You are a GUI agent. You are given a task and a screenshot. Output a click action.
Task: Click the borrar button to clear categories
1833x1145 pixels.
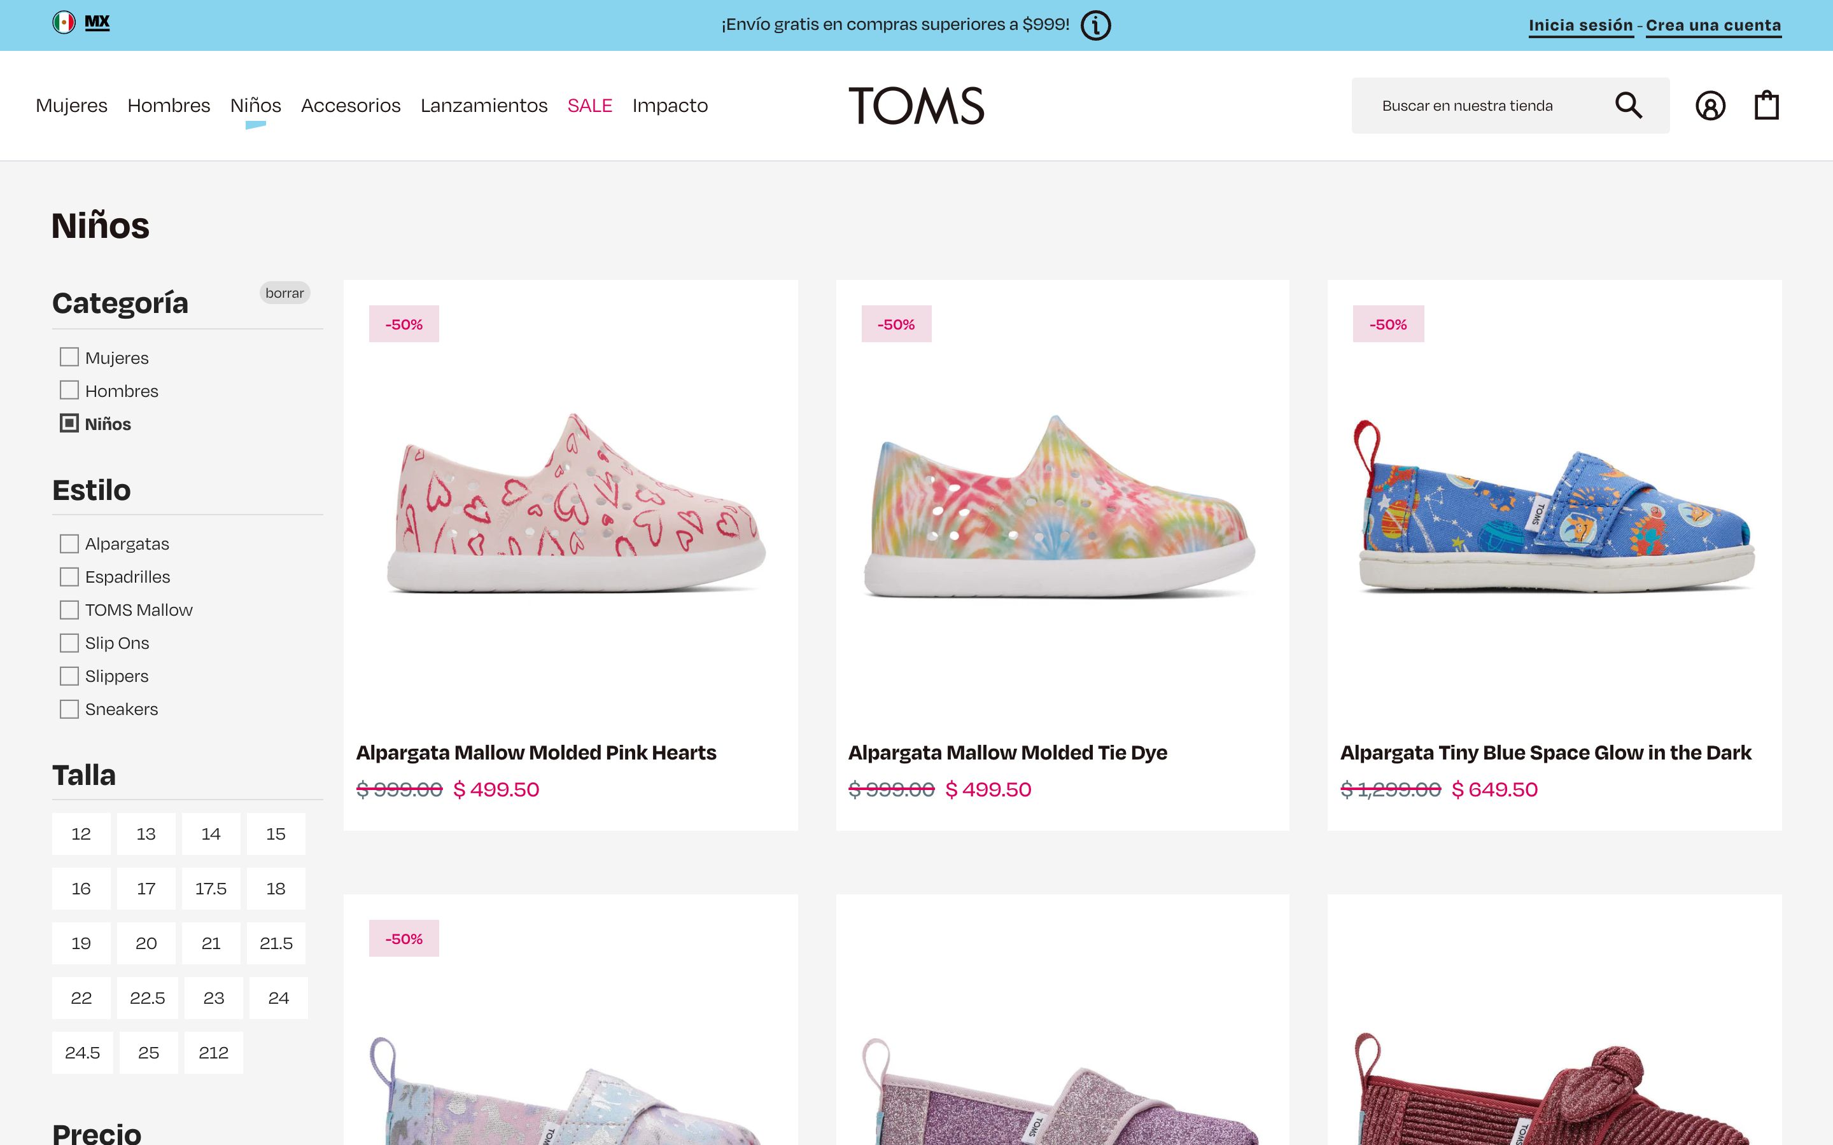pos(284,293)
